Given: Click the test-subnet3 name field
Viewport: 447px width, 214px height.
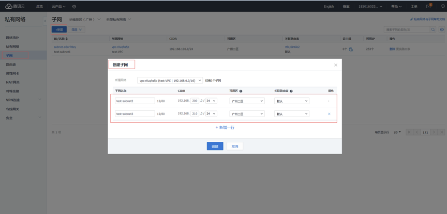Looking at the screenshot, I should point(135,114).
